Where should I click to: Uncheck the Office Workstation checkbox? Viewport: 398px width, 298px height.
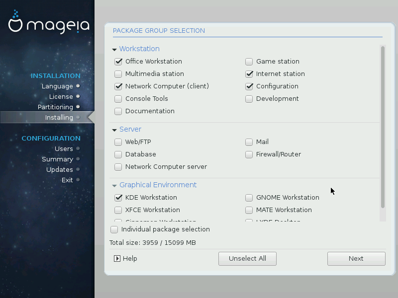(x=118, y=62)
